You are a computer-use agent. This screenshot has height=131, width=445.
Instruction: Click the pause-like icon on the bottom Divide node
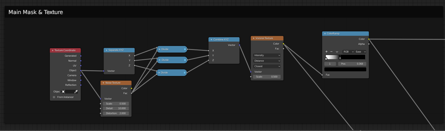[184, 73]
